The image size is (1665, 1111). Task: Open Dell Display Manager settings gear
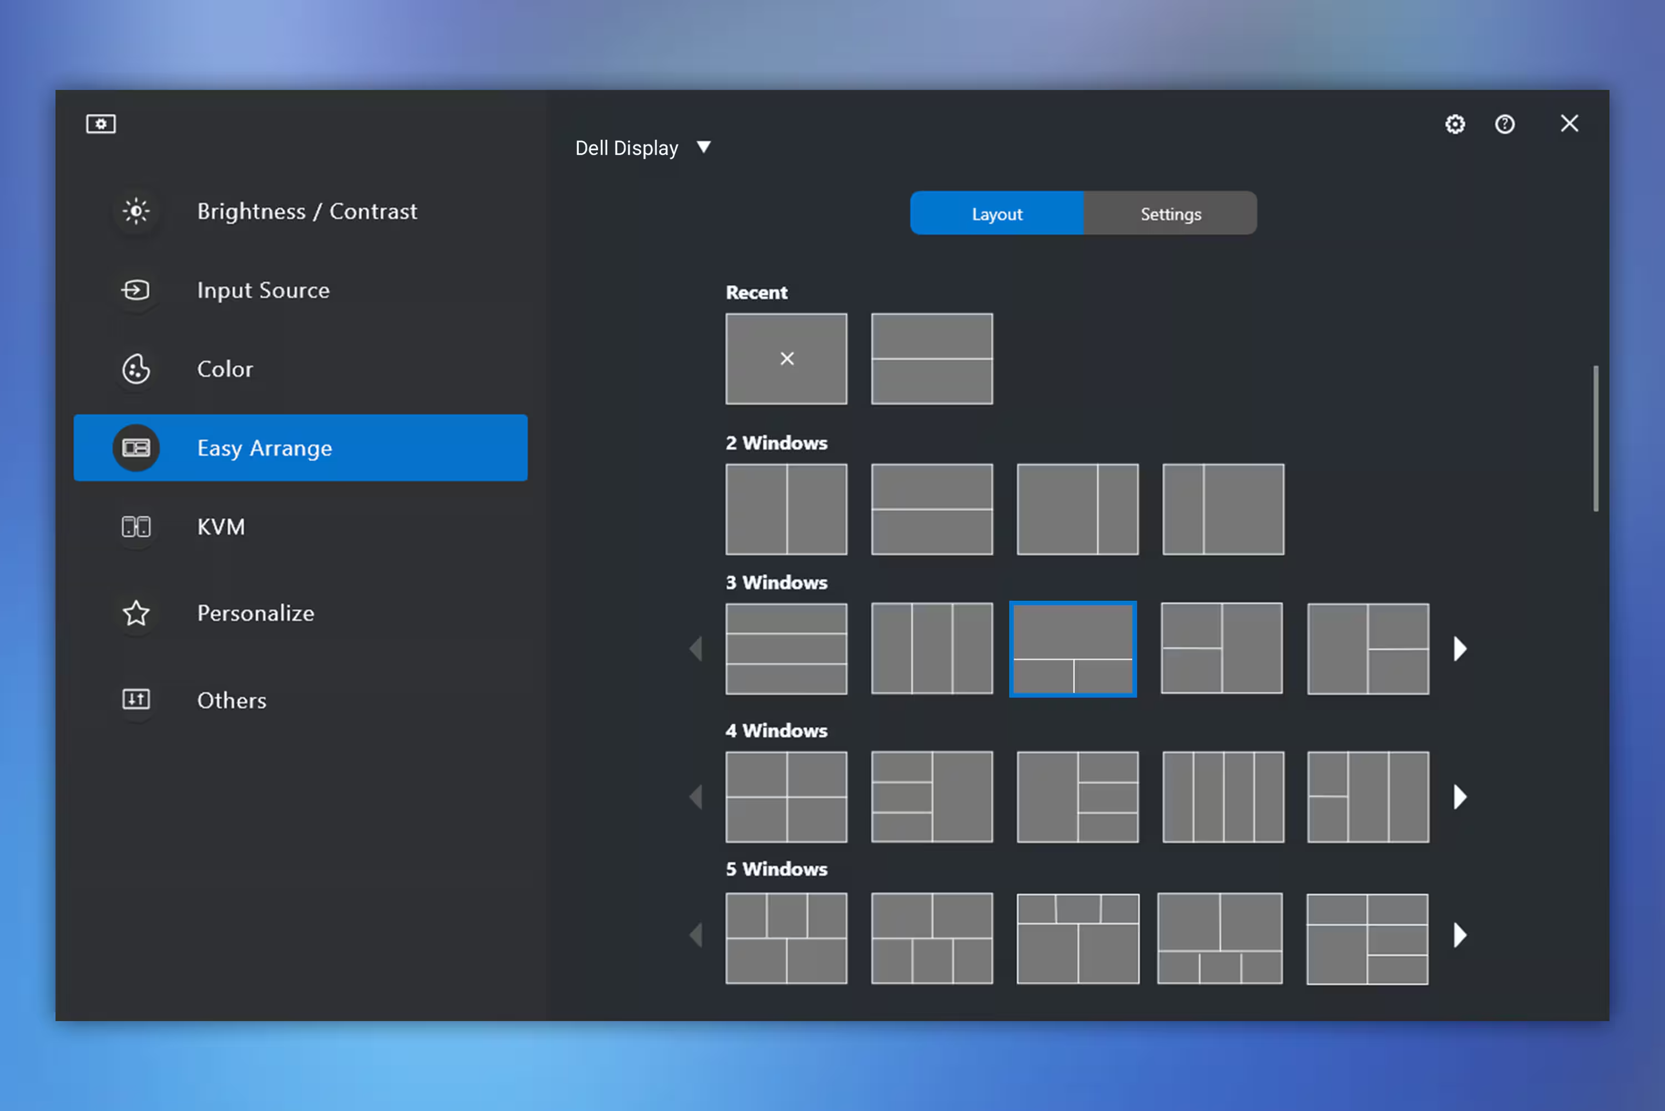click(1455, 123)
